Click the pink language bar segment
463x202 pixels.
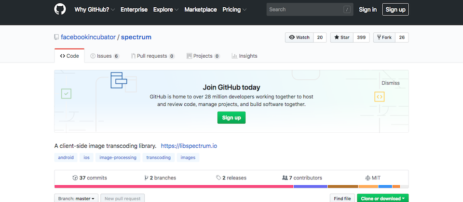pos(174,186)
